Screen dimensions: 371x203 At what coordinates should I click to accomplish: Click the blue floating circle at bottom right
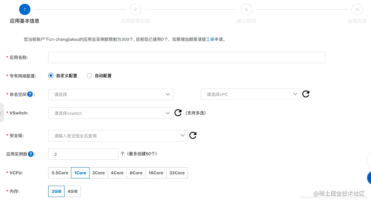pos(370,178)
